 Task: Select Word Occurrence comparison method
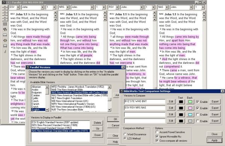(x=125, y=134)
